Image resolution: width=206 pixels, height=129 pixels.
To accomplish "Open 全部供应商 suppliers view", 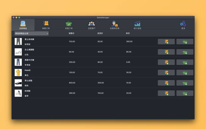I will (115, 25).
